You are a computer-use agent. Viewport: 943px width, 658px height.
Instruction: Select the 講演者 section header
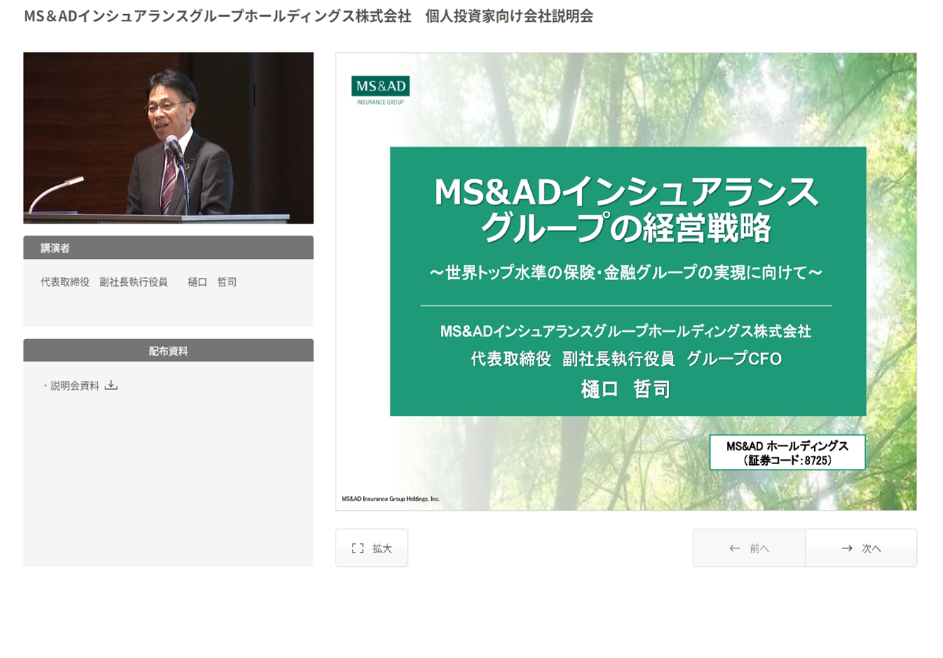[168, 248]
